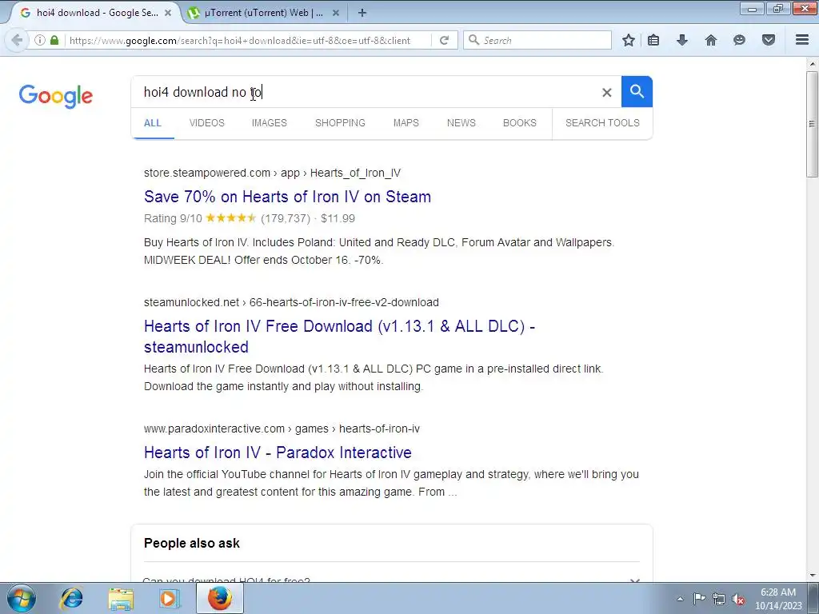
Task: Click the Action Center flag icon
Action: [699, 598]
